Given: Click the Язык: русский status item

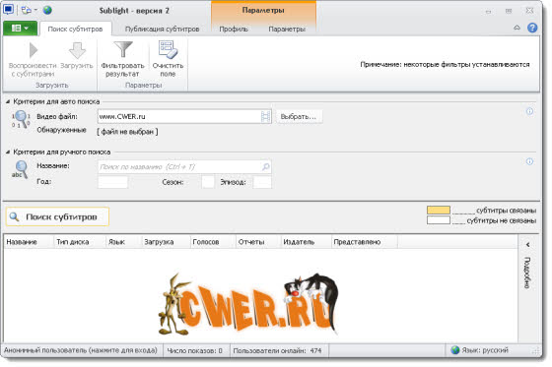Looking at the screenshot, I should tap(480, 350).
